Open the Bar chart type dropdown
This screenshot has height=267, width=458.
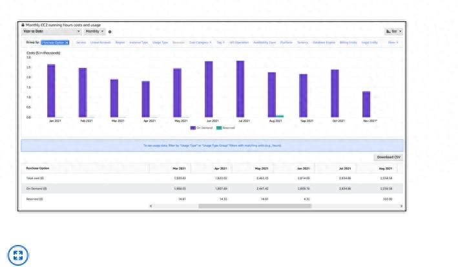(393, 31)
